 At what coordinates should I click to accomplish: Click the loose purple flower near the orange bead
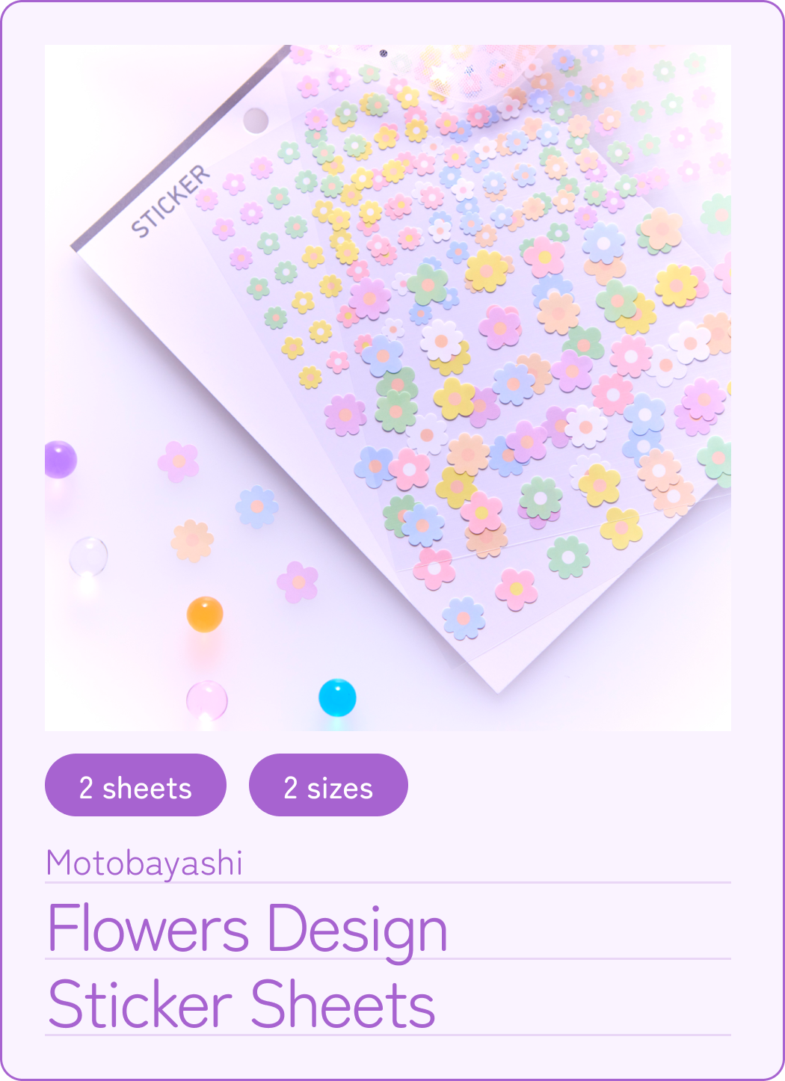298,582
